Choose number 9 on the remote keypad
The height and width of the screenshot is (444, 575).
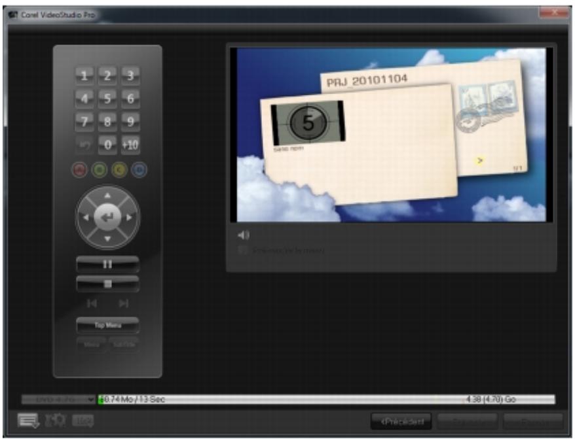pos(130,122)
